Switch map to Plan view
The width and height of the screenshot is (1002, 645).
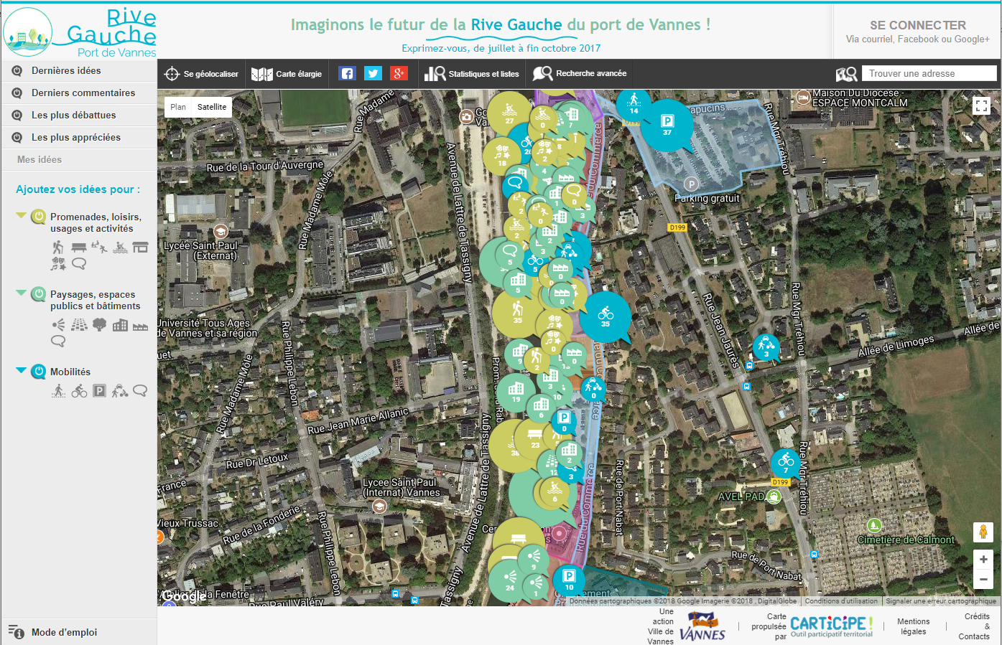[178, 107]
